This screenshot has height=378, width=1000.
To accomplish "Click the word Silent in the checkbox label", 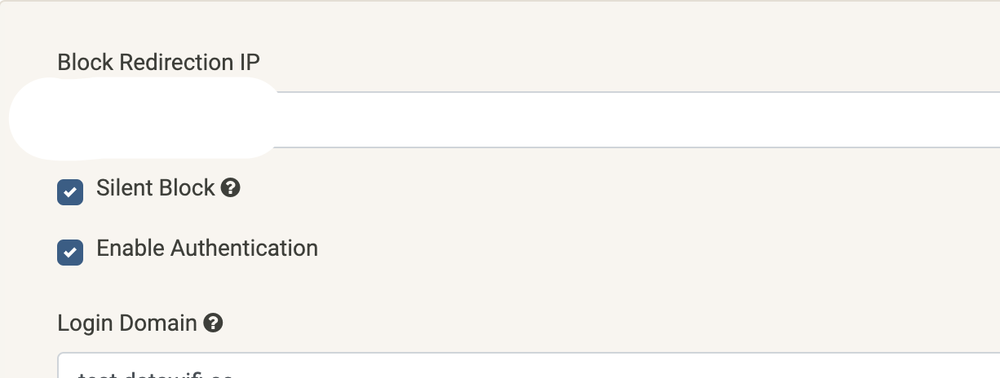I will 121,188.
